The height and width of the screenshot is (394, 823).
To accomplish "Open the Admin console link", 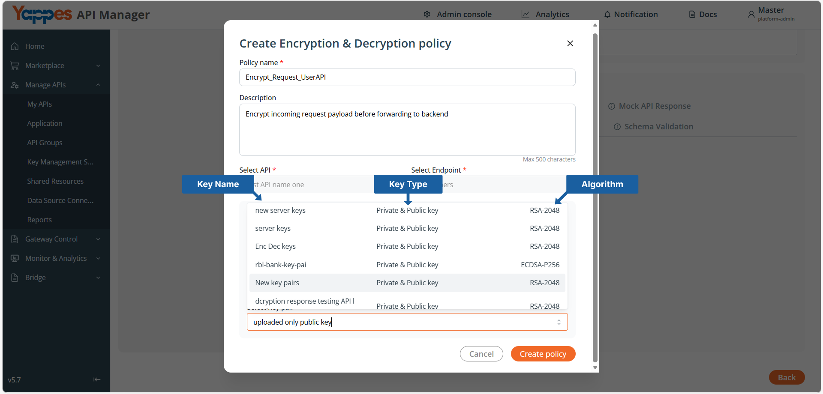I will 464,14.
